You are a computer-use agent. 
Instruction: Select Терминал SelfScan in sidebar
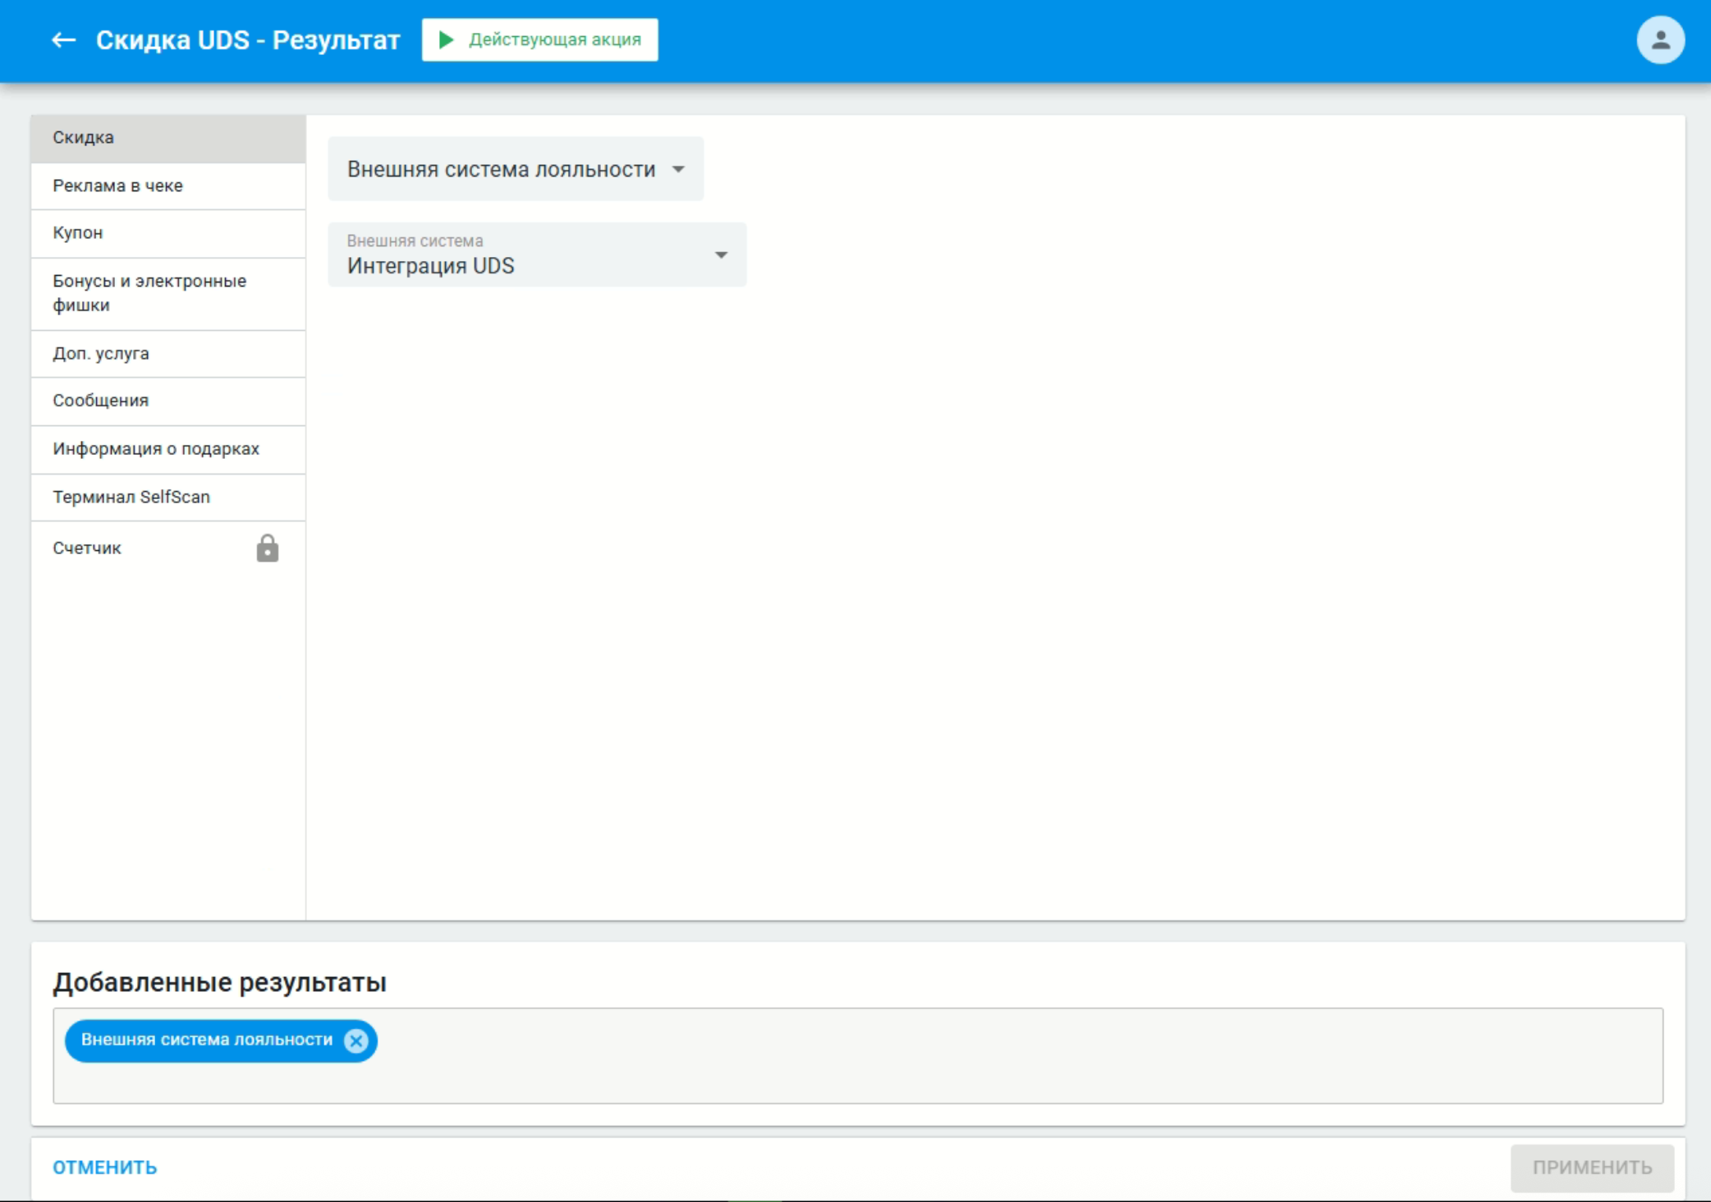coord(168,497)
